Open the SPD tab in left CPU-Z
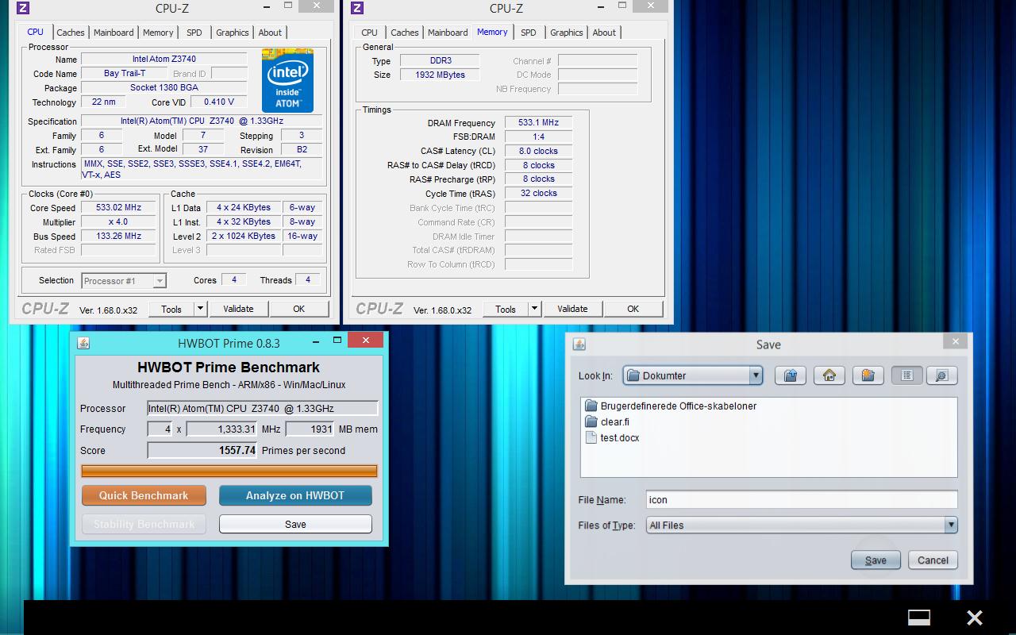Image resolution: width=1016 pixels, height=635 pixels. [194, 33]
